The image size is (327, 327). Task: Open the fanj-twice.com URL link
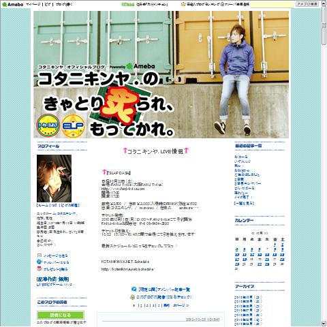(123, 189)
